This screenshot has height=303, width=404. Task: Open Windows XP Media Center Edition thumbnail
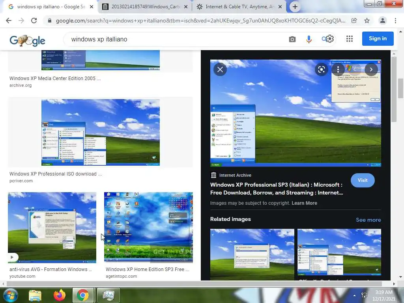click(x=101, y=60)
